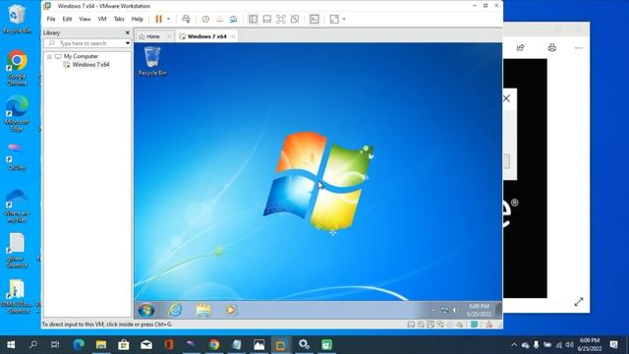Click the Print icon in background window
The height and width of the screenshot is (354, 629).
552,48
